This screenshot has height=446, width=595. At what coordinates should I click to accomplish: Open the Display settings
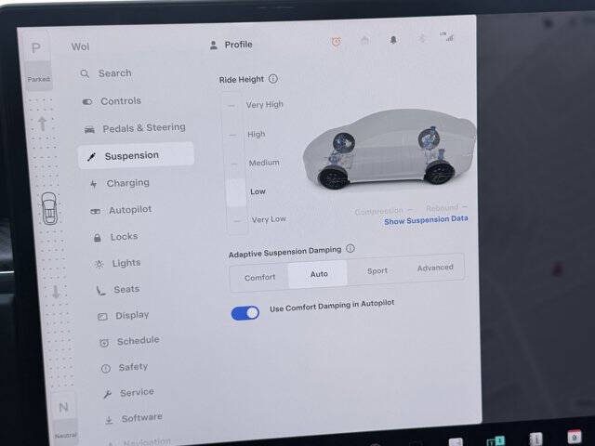(124, 316)
